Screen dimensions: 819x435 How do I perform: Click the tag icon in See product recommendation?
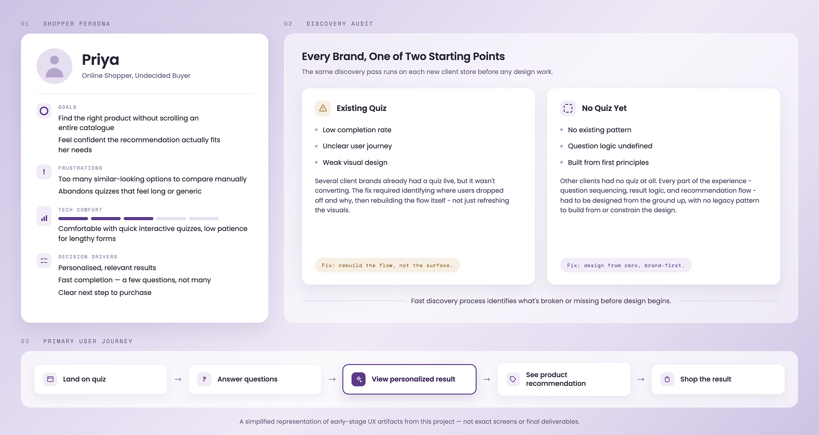(x=513, y=379)
